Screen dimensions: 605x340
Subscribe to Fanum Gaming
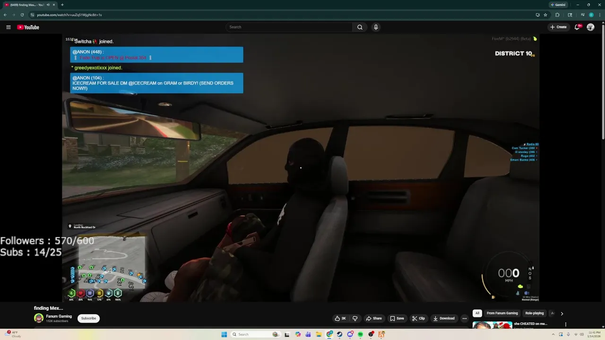pyautogui.click(x=88, y=318)
